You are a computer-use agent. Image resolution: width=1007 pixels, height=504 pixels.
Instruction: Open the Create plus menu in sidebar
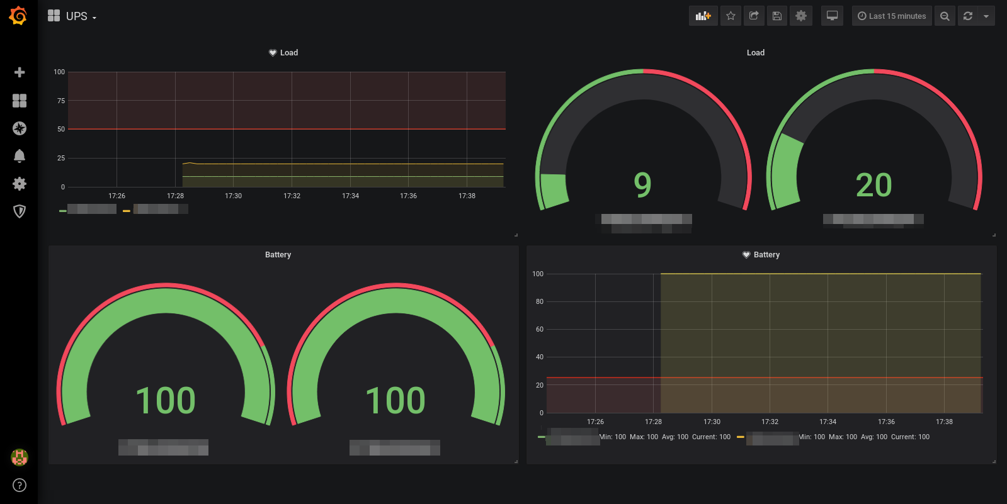pos(20,72)
